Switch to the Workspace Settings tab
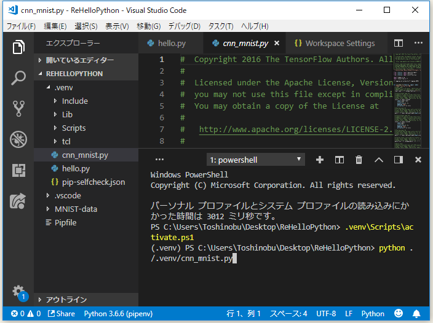 click(336, 43)
